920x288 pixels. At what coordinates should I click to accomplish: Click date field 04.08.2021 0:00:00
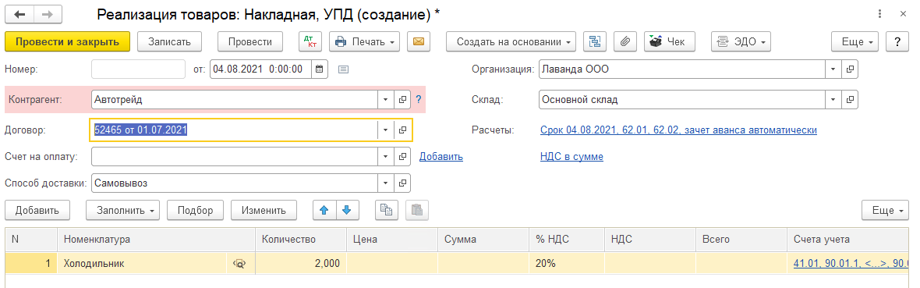[x=261, y=69]
